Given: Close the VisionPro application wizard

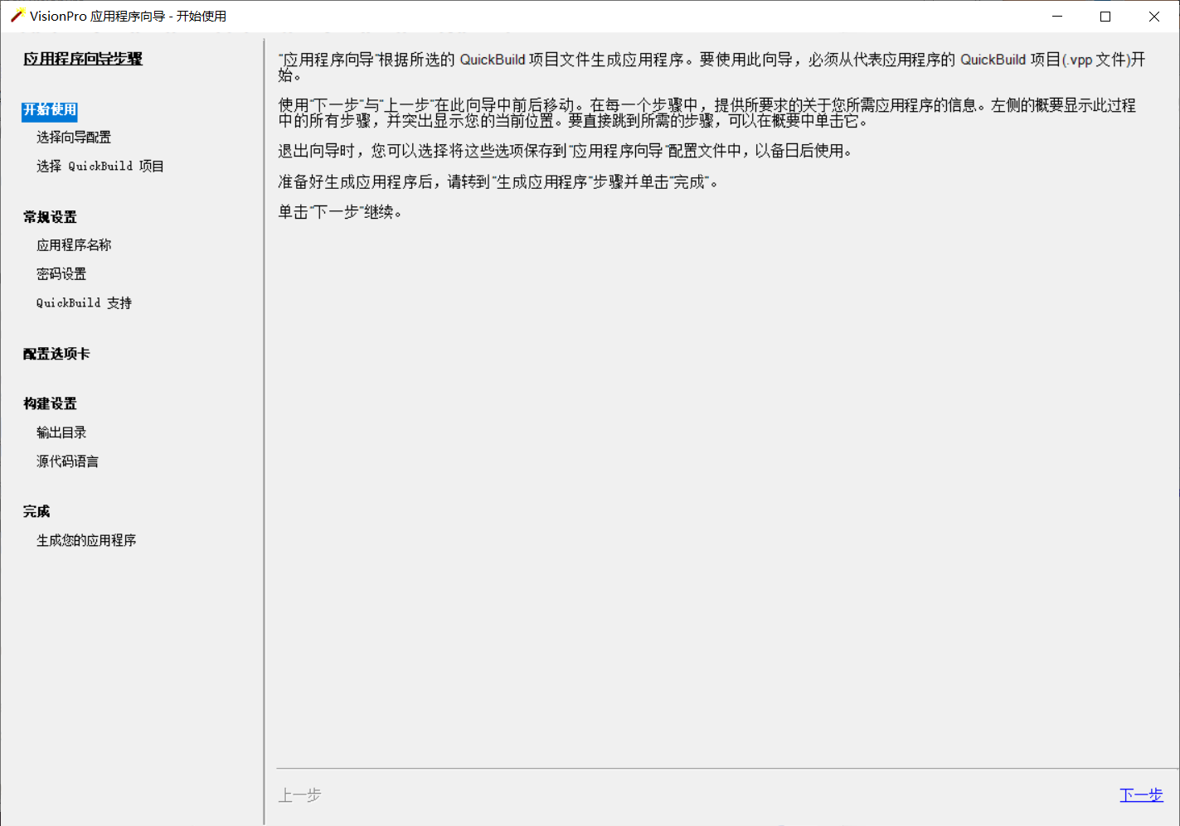Looking at the screenshot, I should tap(1154, 16).
